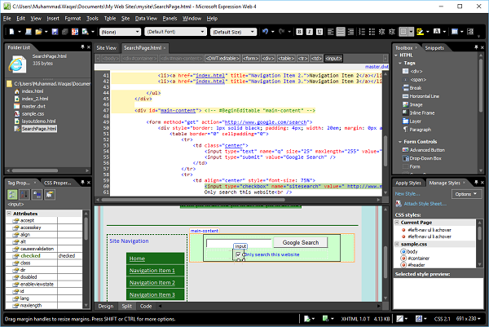Click the Undo arrow icon

[x=267, y=31]
